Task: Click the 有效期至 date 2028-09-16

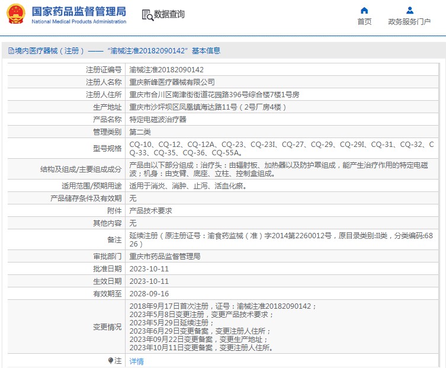Action: pyautogui.click(x=149, y=293)
